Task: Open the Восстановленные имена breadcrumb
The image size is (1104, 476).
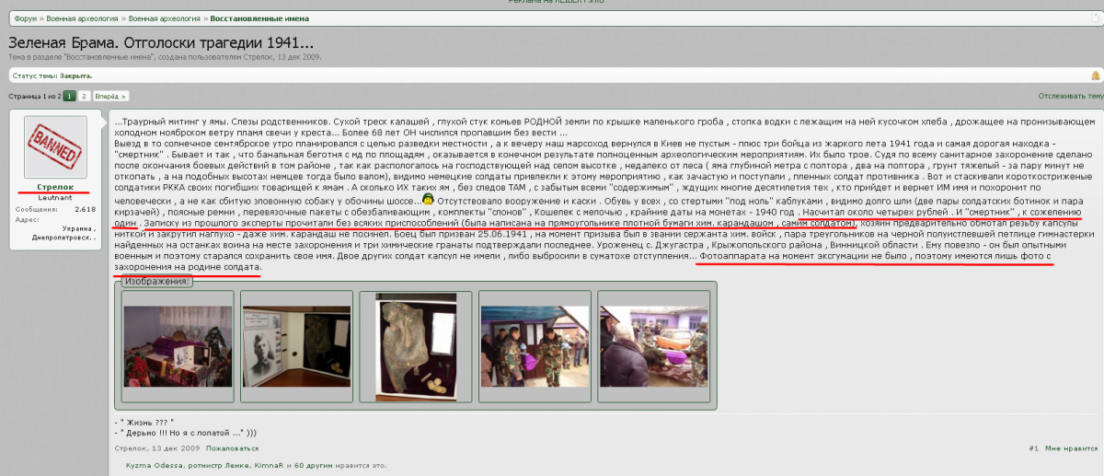Action: click(259, 18)
